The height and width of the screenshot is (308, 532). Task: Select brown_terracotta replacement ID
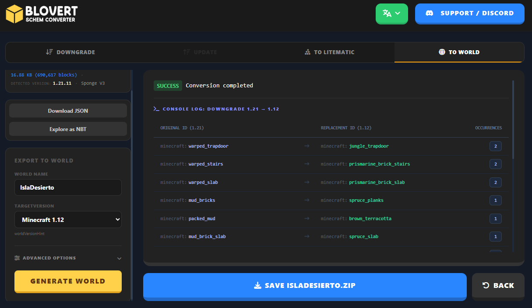pos(370,218)
